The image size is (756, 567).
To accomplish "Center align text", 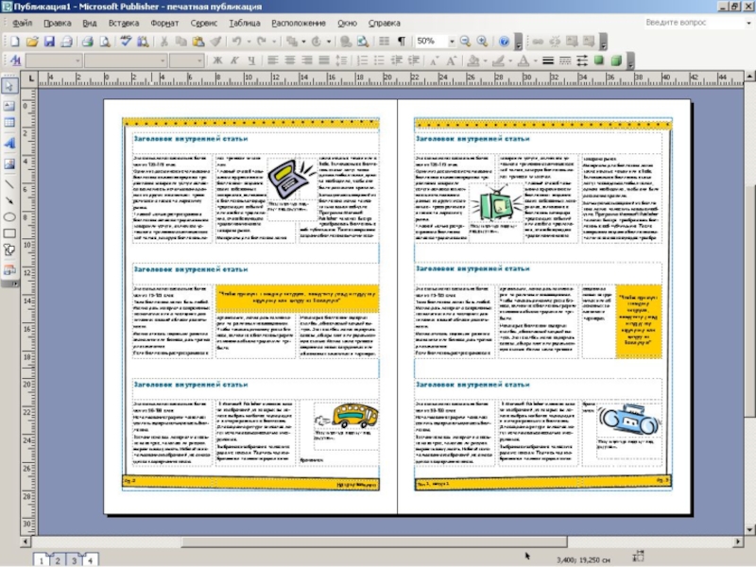I will 290,60.
